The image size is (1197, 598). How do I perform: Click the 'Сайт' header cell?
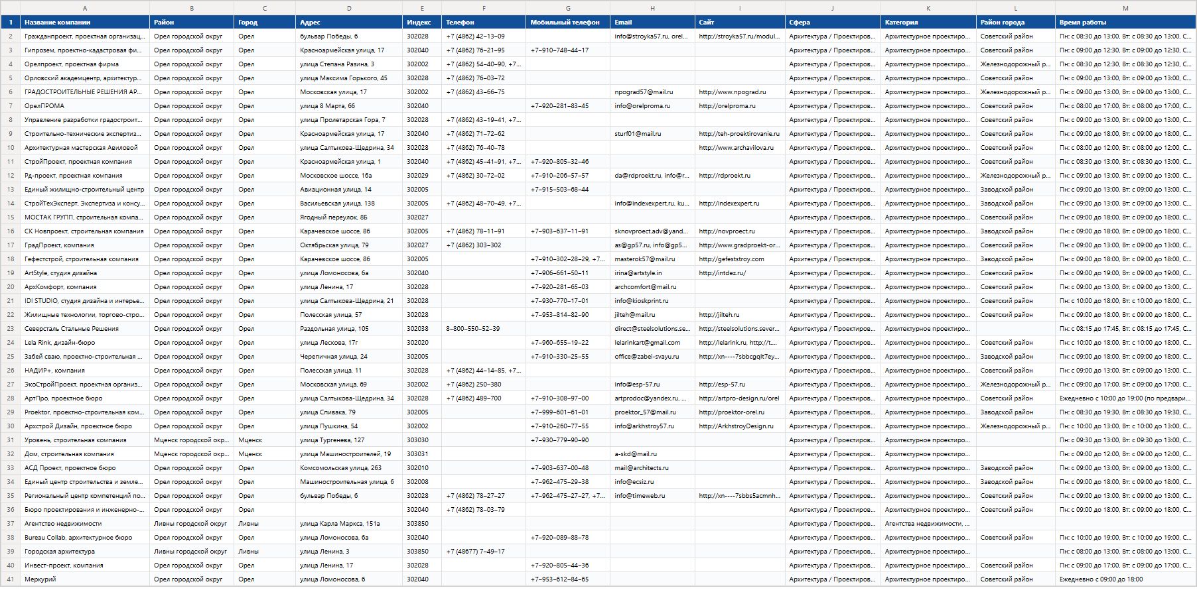(x=740, y=23)
